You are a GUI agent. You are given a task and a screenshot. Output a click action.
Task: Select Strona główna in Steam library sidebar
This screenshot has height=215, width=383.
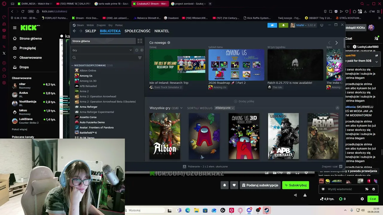103,41
